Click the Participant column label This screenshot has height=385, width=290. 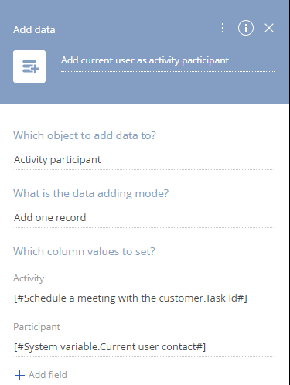pyautogui.click(x=36, y=327)
